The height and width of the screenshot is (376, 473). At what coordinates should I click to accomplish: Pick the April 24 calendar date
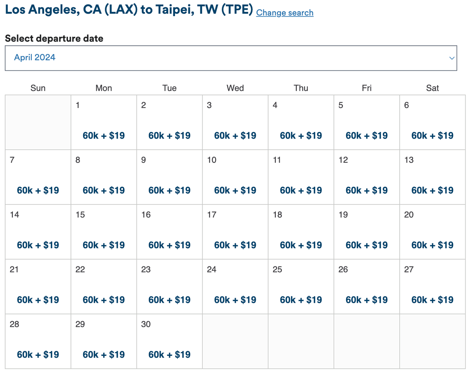click(x=235, y=287)
